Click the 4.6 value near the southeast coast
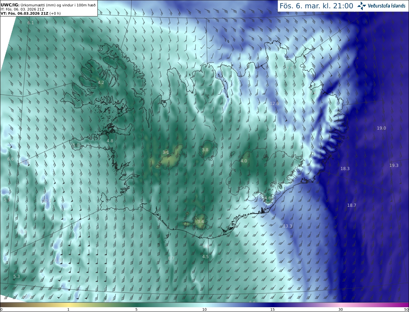Image resolution: width=409 pixels, height=312 pixels. (x=268, y=198)
